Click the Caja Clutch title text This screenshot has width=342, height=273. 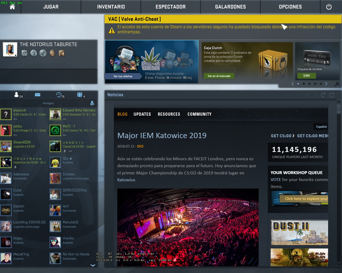click(213, 48)
